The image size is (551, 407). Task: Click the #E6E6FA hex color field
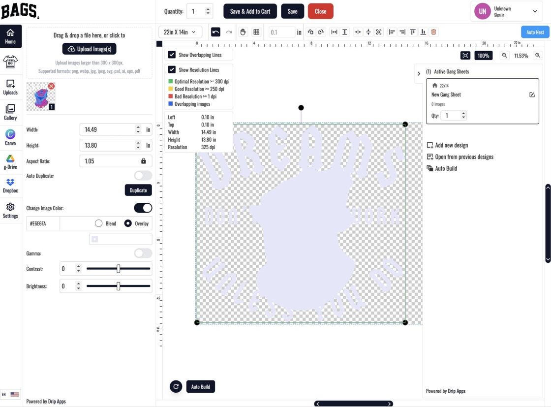pos(43,223)
